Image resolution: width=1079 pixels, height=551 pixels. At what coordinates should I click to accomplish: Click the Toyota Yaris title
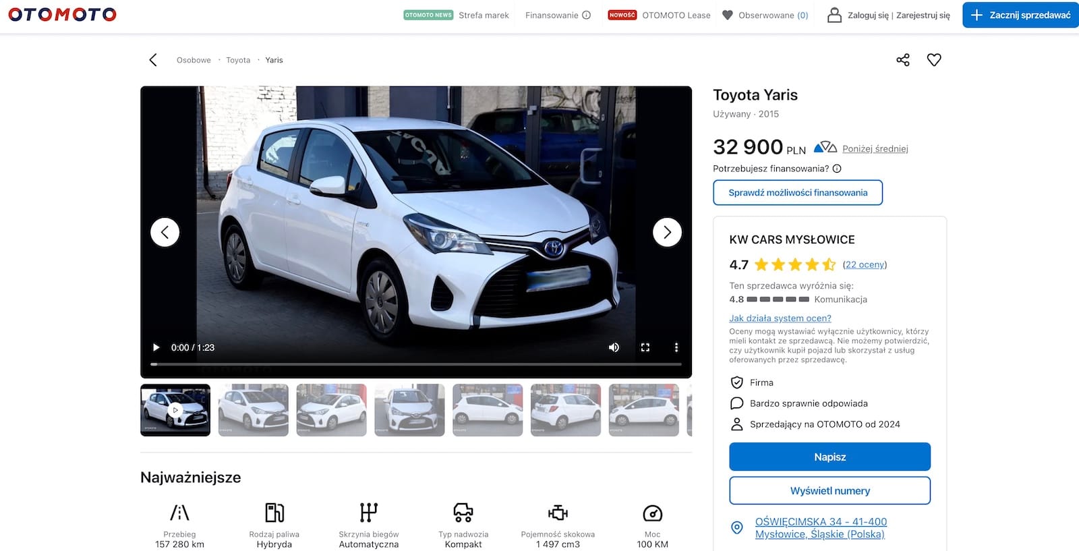755,95
